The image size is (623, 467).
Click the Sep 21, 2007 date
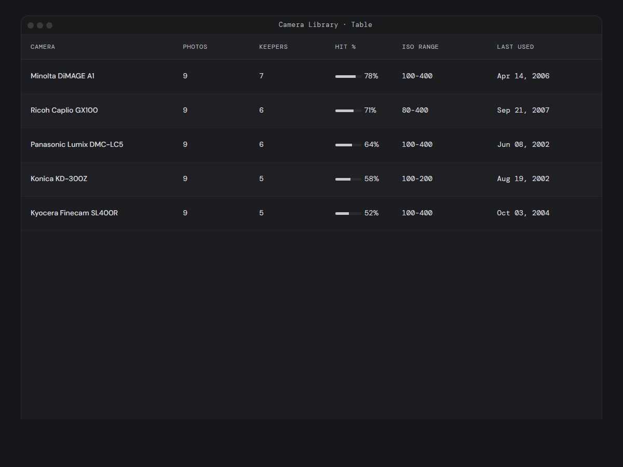coord(523,110)
